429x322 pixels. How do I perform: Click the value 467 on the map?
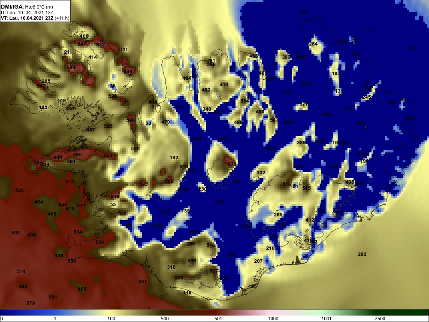91,130
